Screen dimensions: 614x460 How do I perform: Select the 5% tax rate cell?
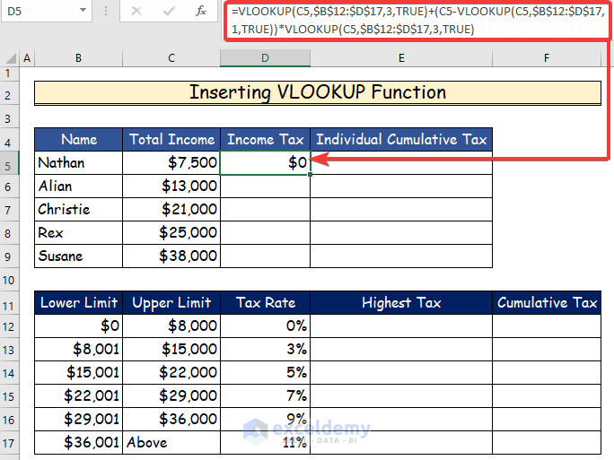coord(265,372)
